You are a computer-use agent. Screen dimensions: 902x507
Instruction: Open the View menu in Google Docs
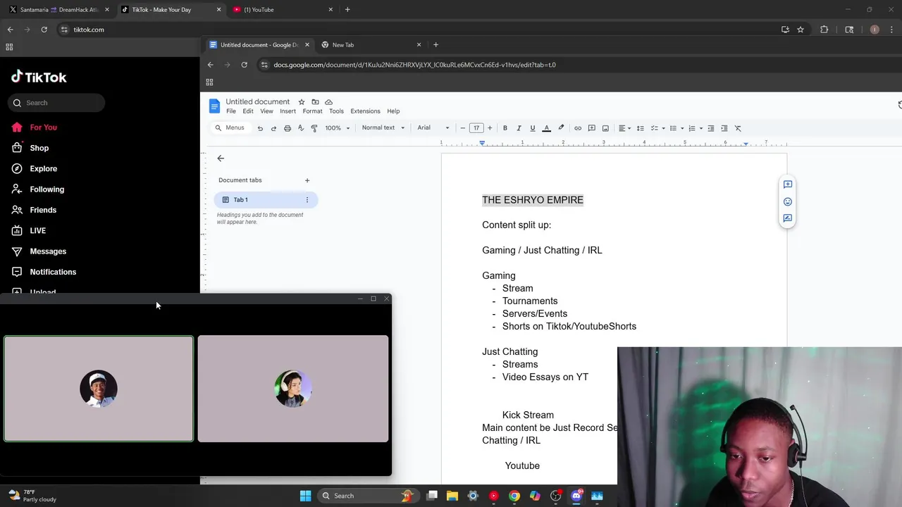pos(266,111)
